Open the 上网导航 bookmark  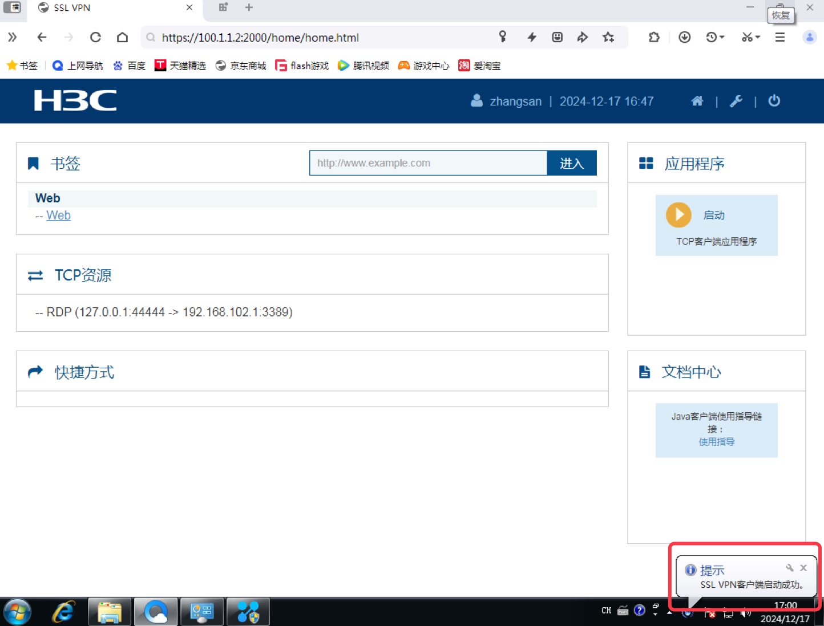[78, 66]
